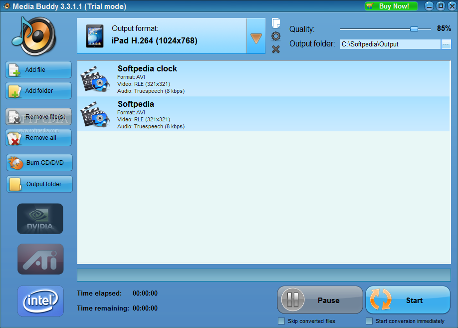The height and width of the screenshot is (328, 458).
Task: Start the conversion with Start button
Action: [408, 300]
